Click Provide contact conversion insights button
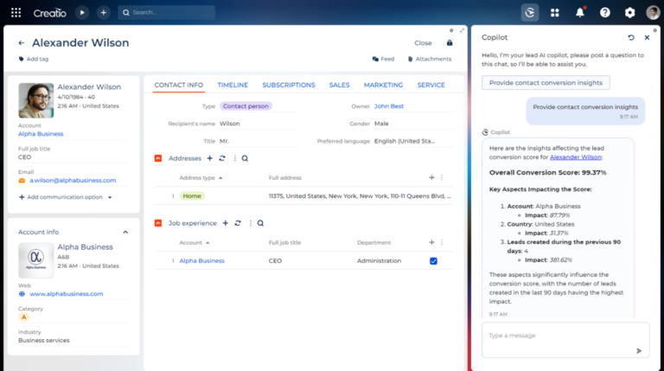Screen dimensions: 664x371 pyautogui.click(x=546, y=83)
